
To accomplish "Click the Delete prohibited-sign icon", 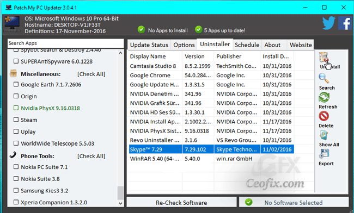I will [324, 116].
